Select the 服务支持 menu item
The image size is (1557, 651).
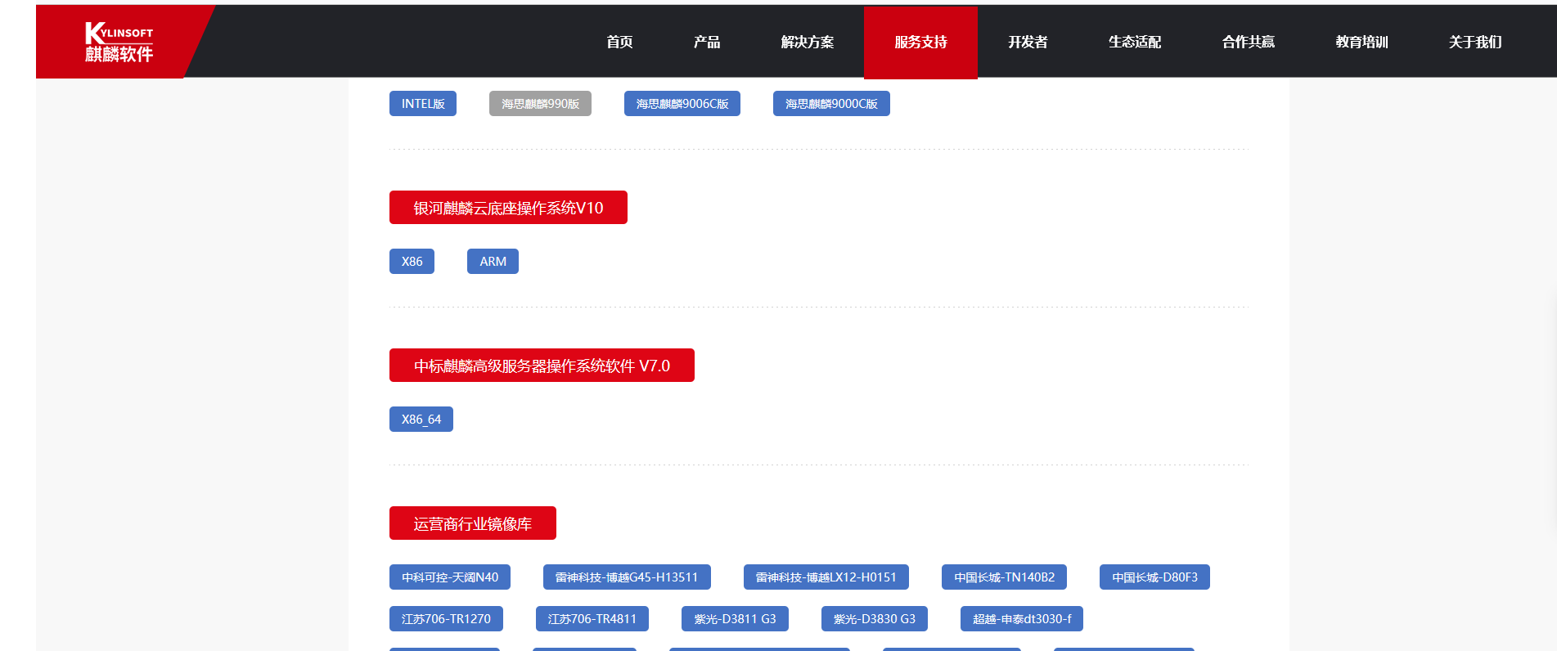(920, 42)
